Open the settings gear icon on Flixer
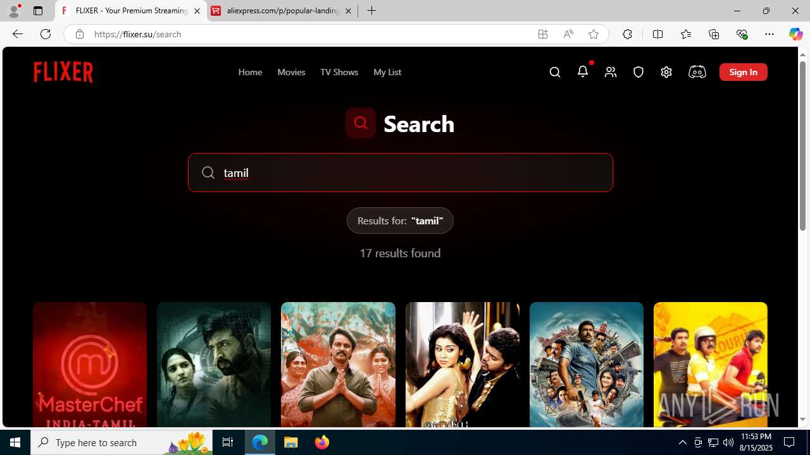Image resolution: width=810 pixels, height=455 pixels. tap(666, 72)
